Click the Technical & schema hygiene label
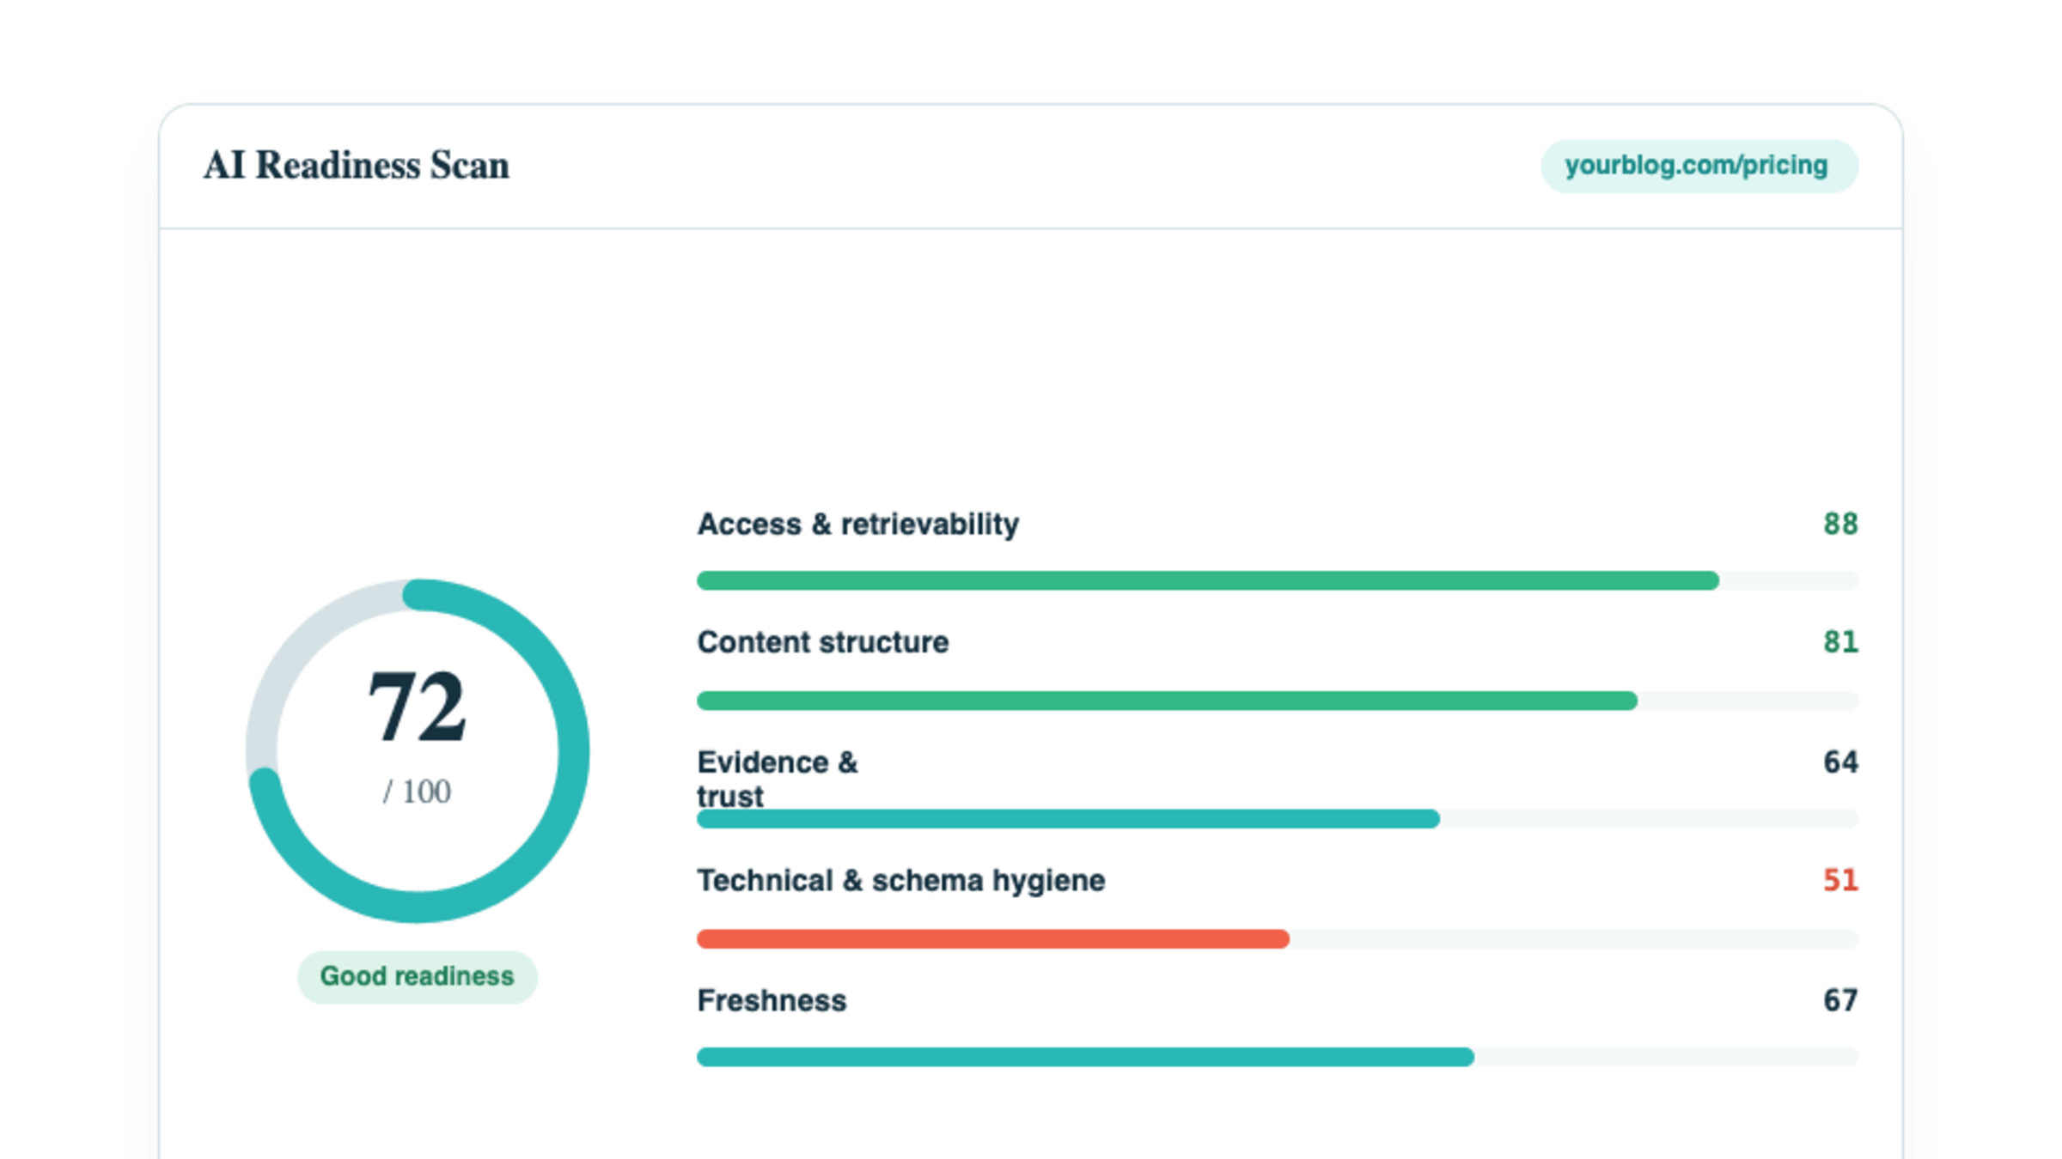Image resolution: width=2062 pixels, height=1159 pixels. (x=900, y=881)
